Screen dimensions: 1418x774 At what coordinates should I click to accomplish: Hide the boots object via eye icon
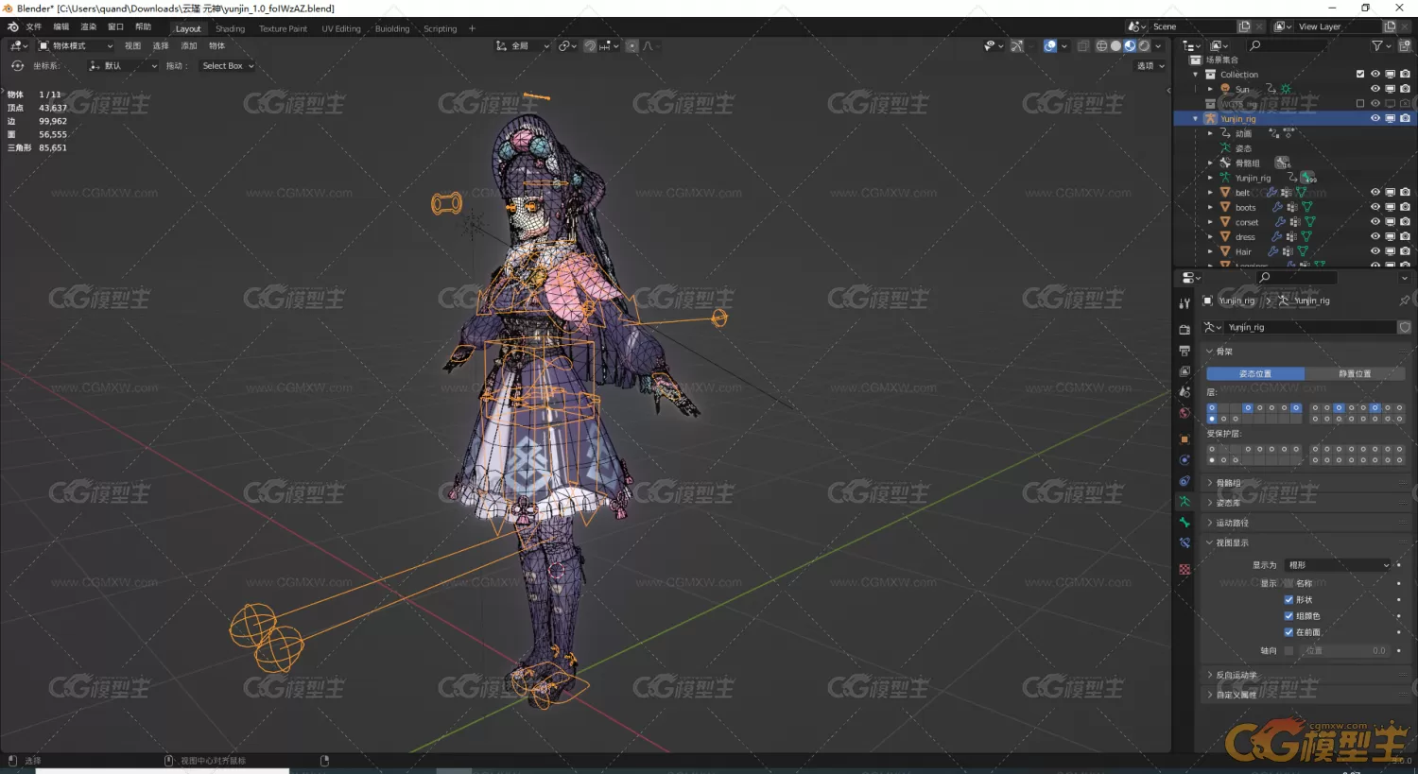point(1375,207)
